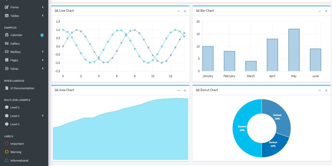Screen dimensions: 332x166
Task: Click the Tables grid icon
Action: click(x=7, y=16)
